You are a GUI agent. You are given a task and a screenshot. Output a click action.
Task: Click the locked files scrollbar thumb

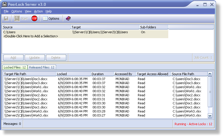point(210,92)
